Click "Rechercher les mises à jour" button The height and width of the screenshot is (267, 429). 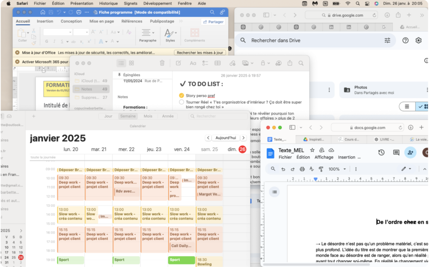click(200, 53)
